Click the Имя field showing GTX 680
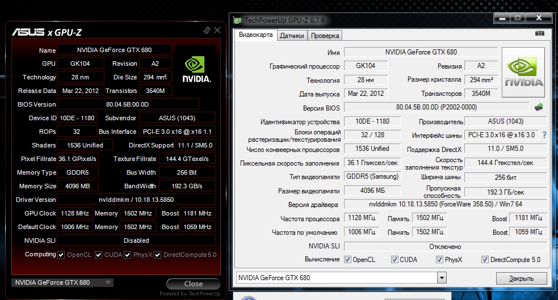 (421, 52)
